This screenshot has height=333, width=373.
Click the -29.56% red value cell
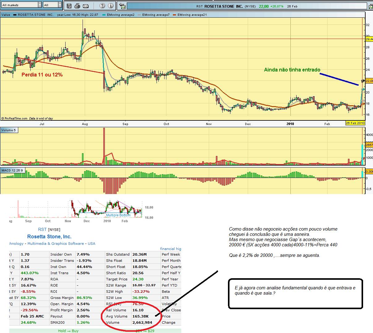click(29, 310)
